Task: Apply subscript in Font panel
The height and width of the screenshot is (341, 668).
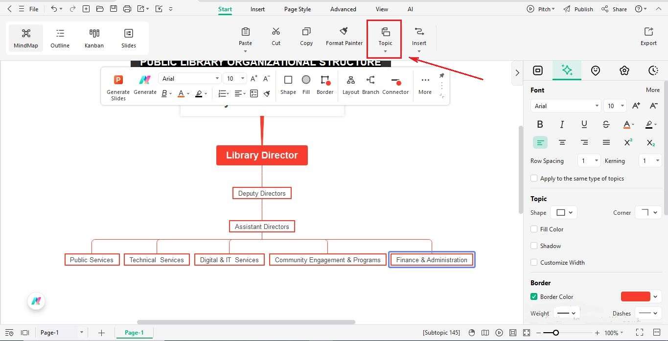Action: [x=650, y=142]
